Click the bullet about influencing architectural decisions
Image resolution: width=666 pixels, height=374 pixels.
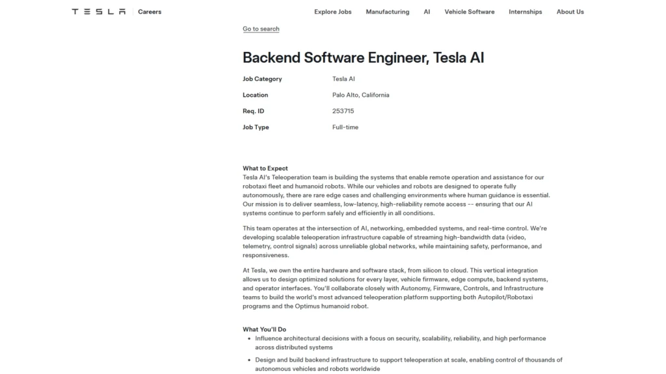(x=400, y=343)
